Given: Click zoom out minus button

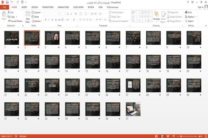Looking at the screenshot, I should click(x=178, y=136).
